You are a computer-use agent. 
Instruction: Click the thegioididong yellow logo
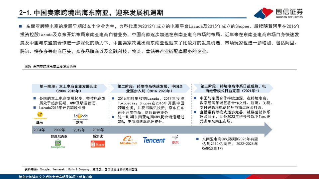click(x=40, y=115)
